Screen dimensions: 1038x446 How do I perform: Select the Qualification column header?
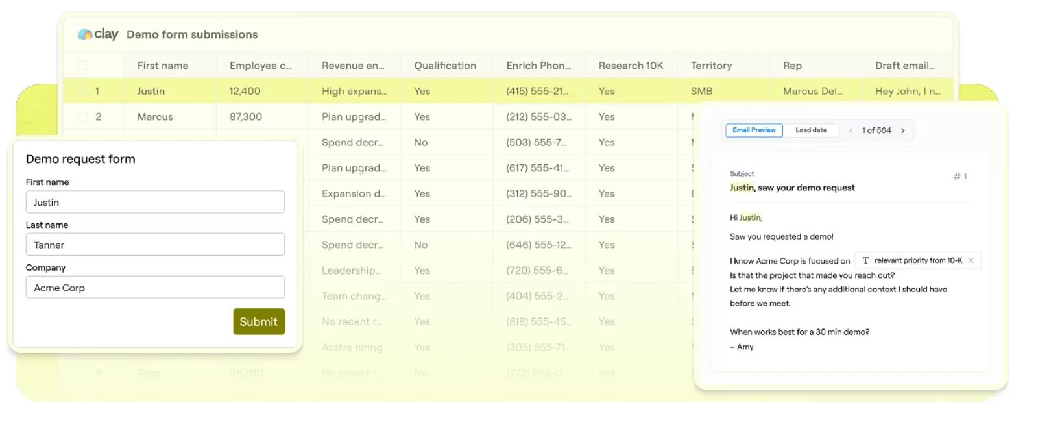pos(445,66)
